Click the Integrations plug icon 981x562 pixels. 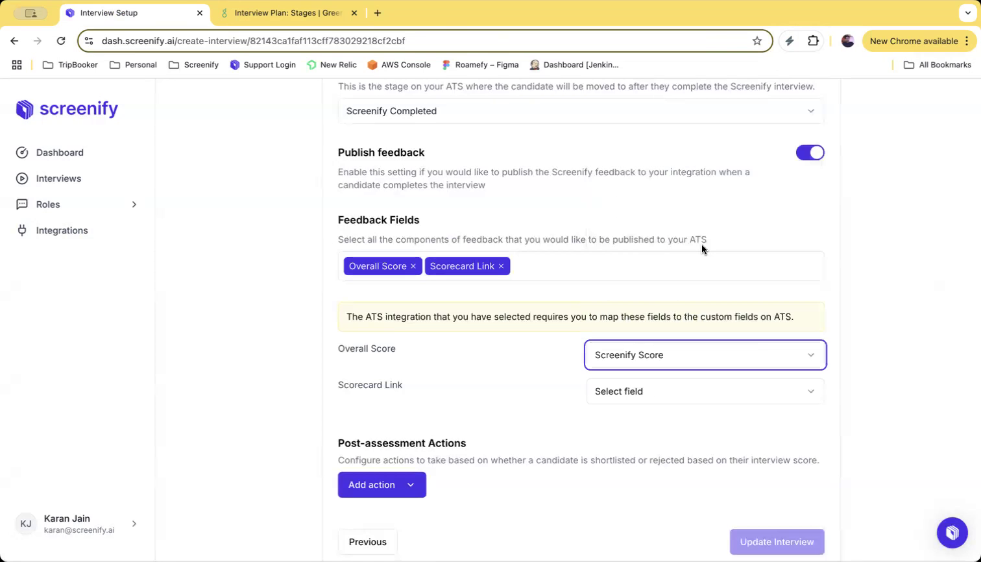22,230
